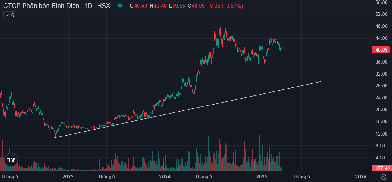
Task: Click the 28.00 price scale label
Action: click(381, 86)
